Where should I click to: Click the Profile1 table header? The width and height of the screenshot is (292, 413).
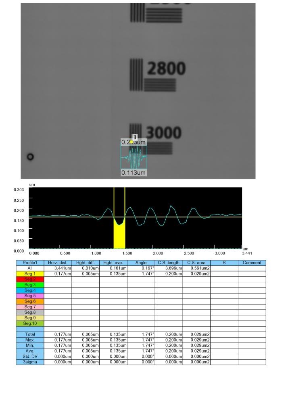click(x=30, y=263)
